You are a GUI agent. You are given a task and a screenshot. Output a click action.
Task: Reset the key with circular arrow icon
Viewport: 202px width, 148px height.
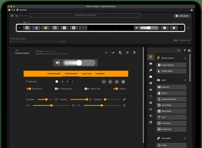tap(127, 53)
